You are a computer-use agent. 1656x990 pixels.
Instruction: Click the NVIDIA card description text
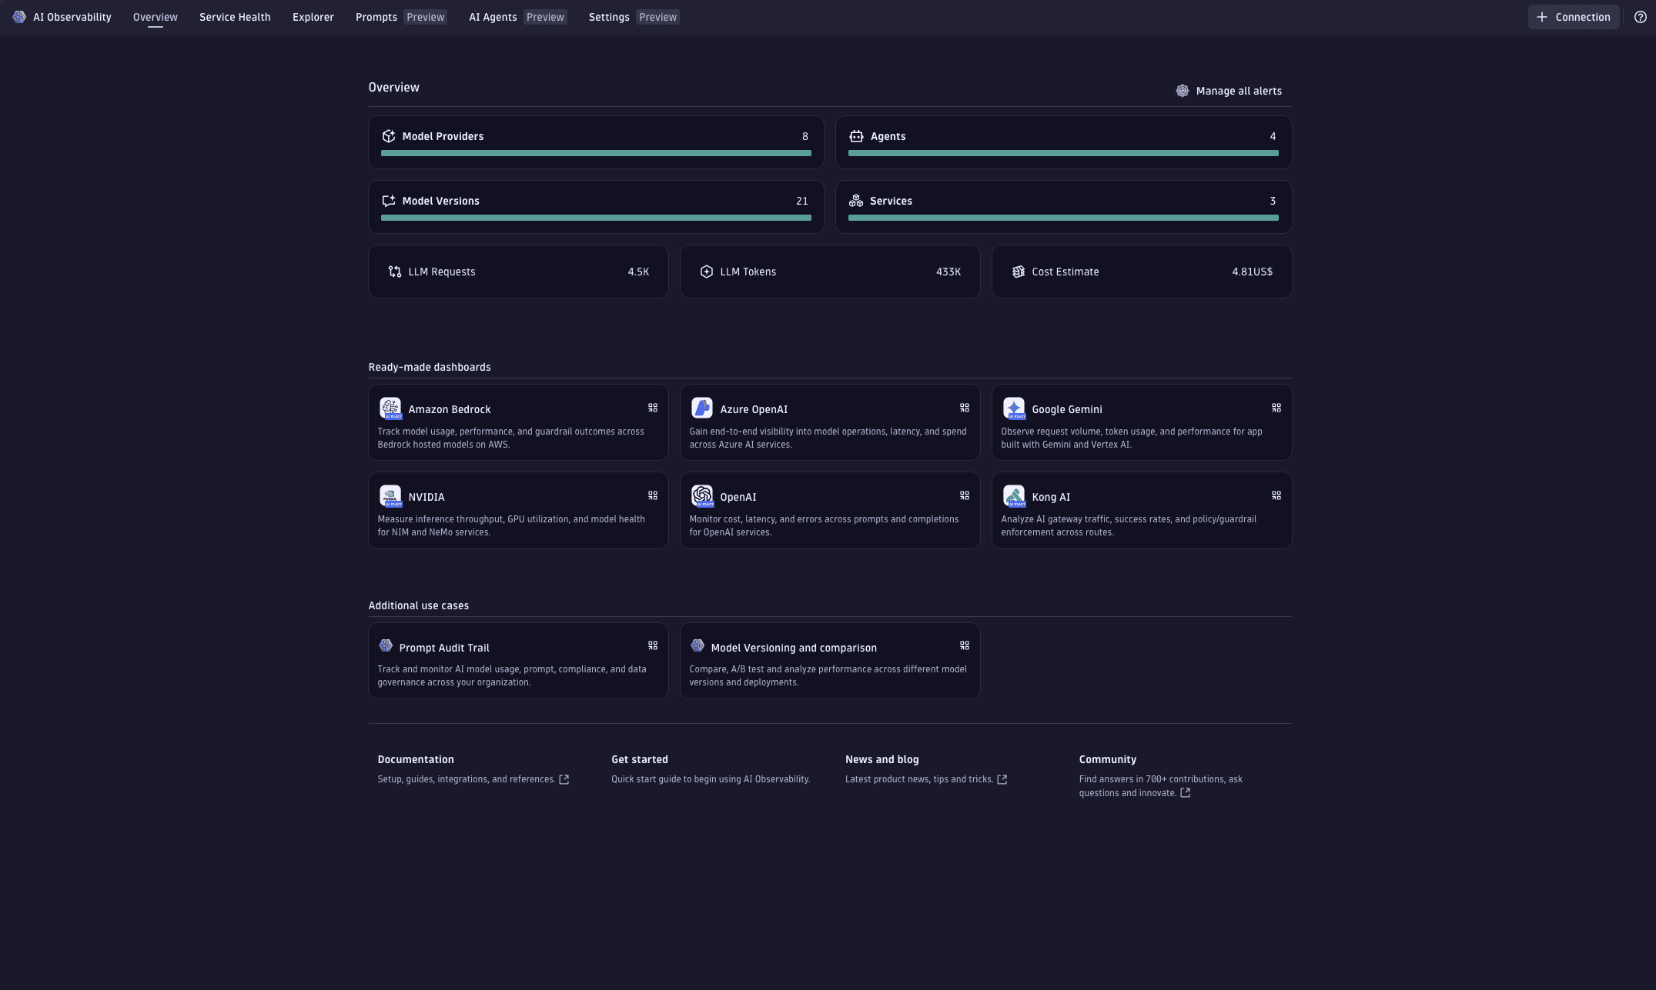(511, 525)
